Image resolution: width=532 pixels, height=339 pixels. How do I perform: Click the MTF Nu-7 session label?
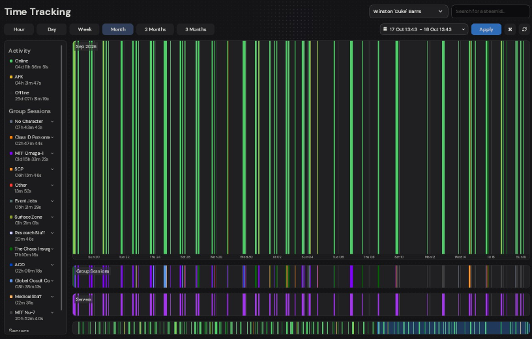click(25, 312)
